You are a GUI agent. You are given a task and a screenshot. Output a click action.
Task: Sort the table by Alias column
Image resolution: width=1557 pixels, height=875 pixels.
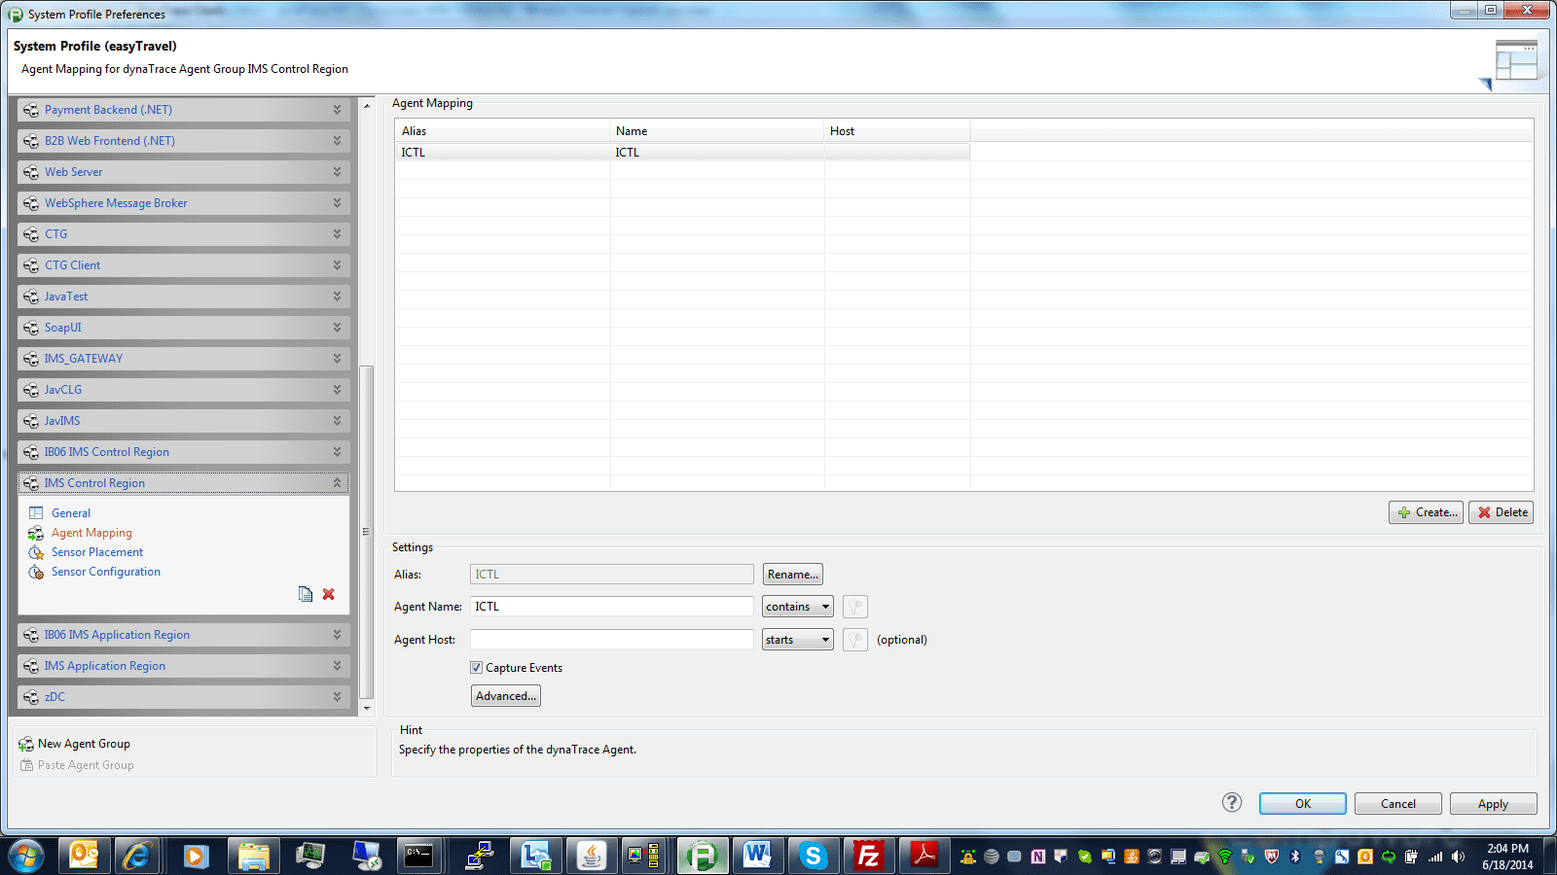[x=502, y=131]
